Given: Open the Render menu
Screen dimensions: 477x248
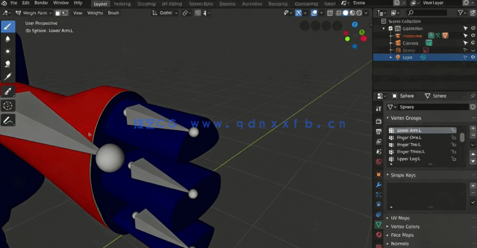Looking at the screenshot, I should (41, 3).
